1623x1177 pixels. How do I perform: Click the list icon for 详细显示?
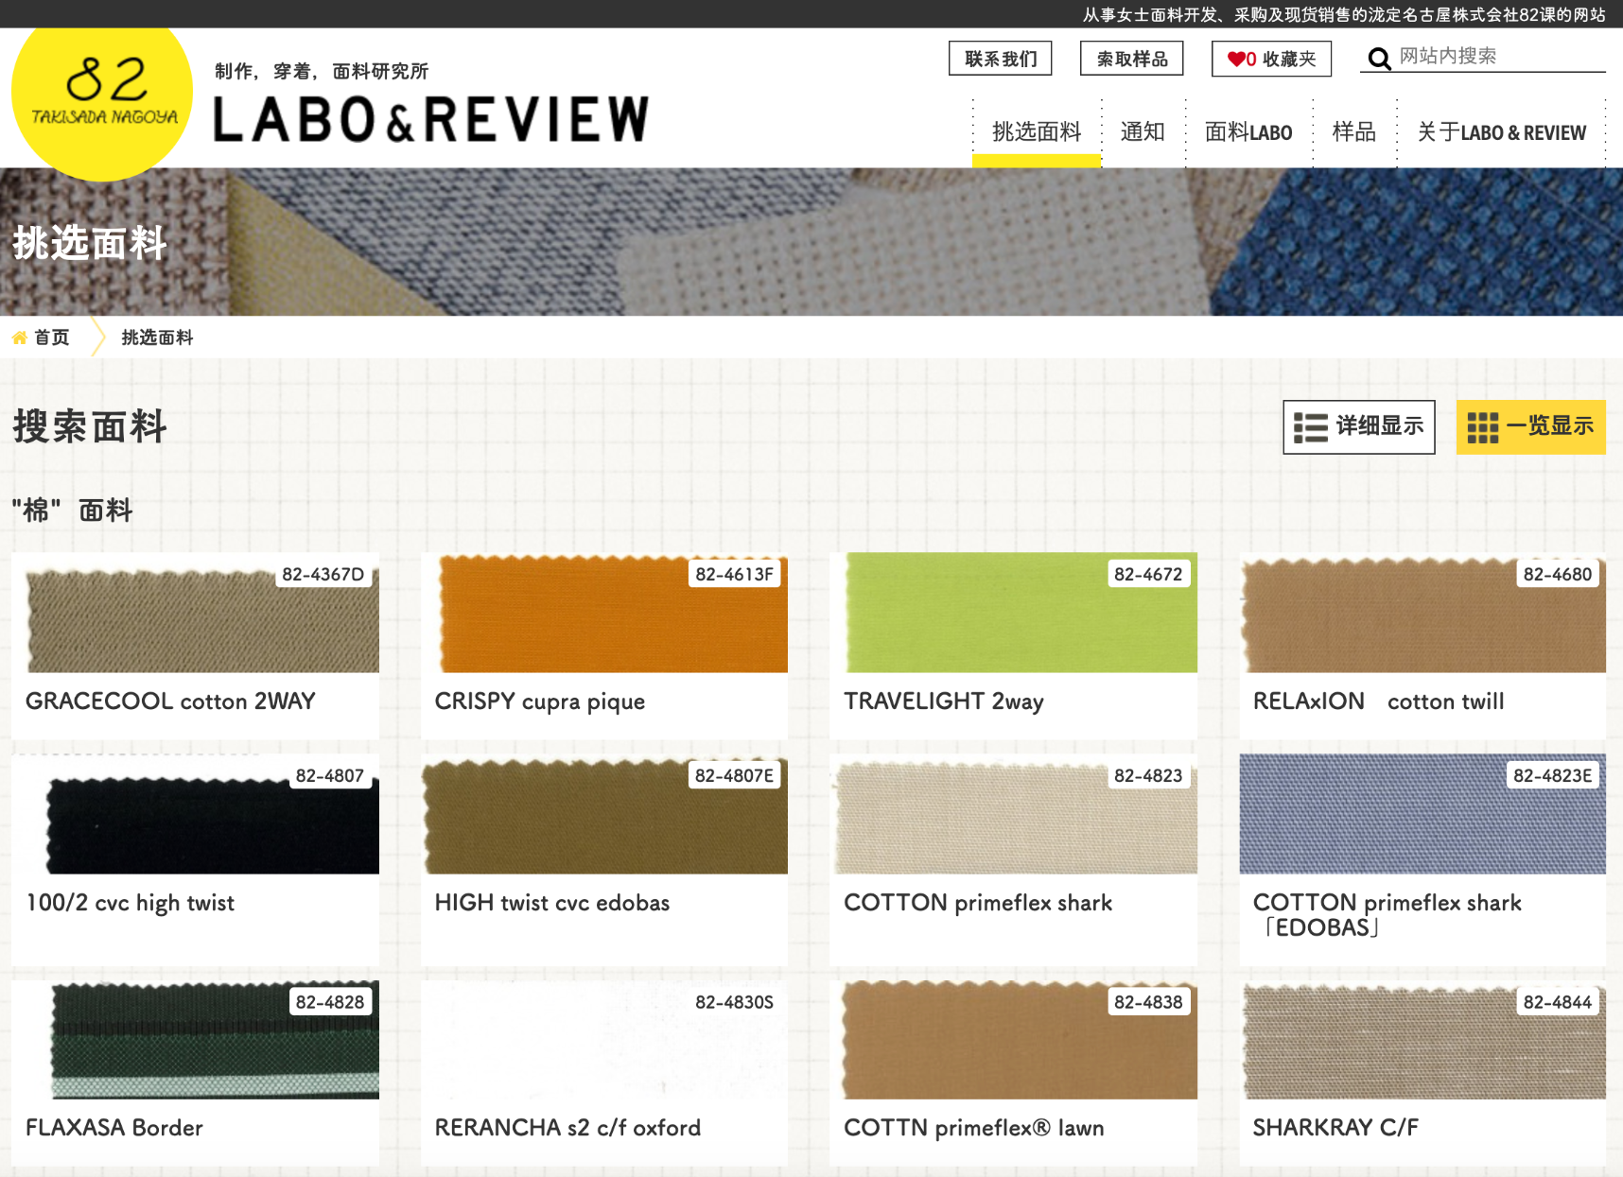click(1310, 427)
